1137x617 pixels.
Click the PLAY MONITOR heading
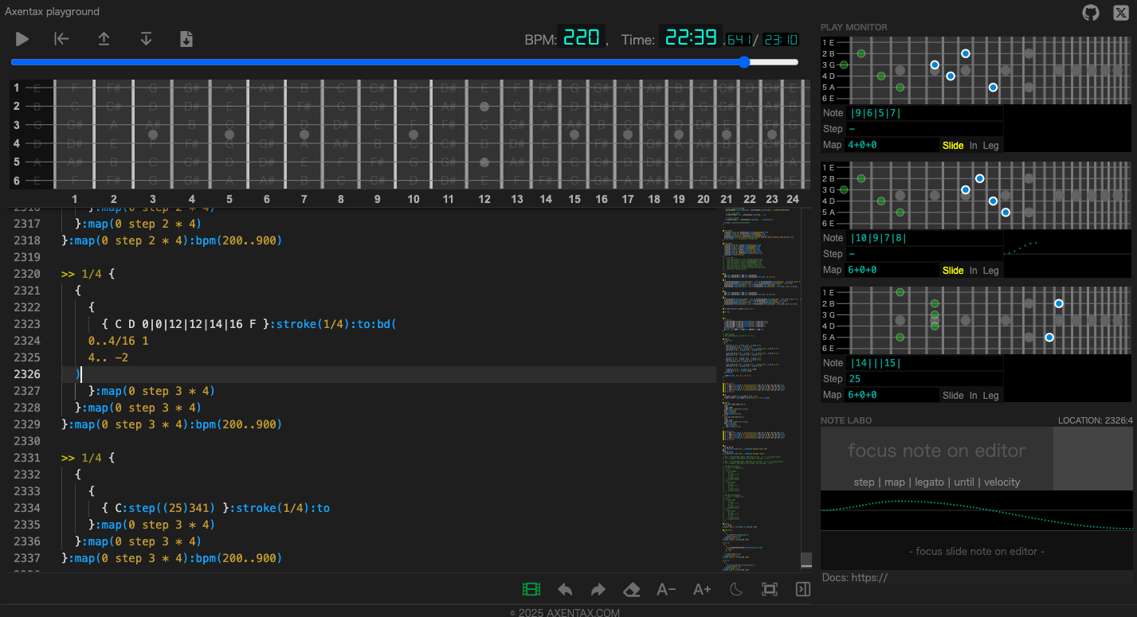(x=854, y=27)
